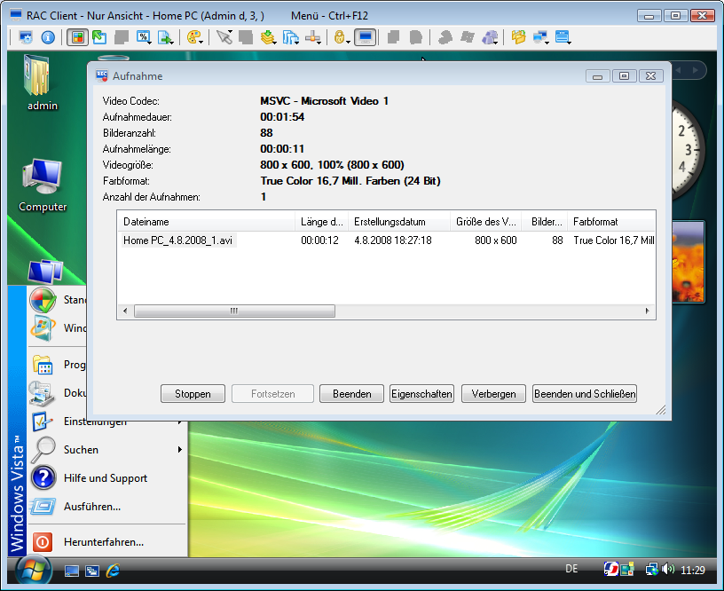The height and width of the screenshot is (591, 724).
Task: Click the yellow stack with green arrow icon
Action: coord(268,37)
